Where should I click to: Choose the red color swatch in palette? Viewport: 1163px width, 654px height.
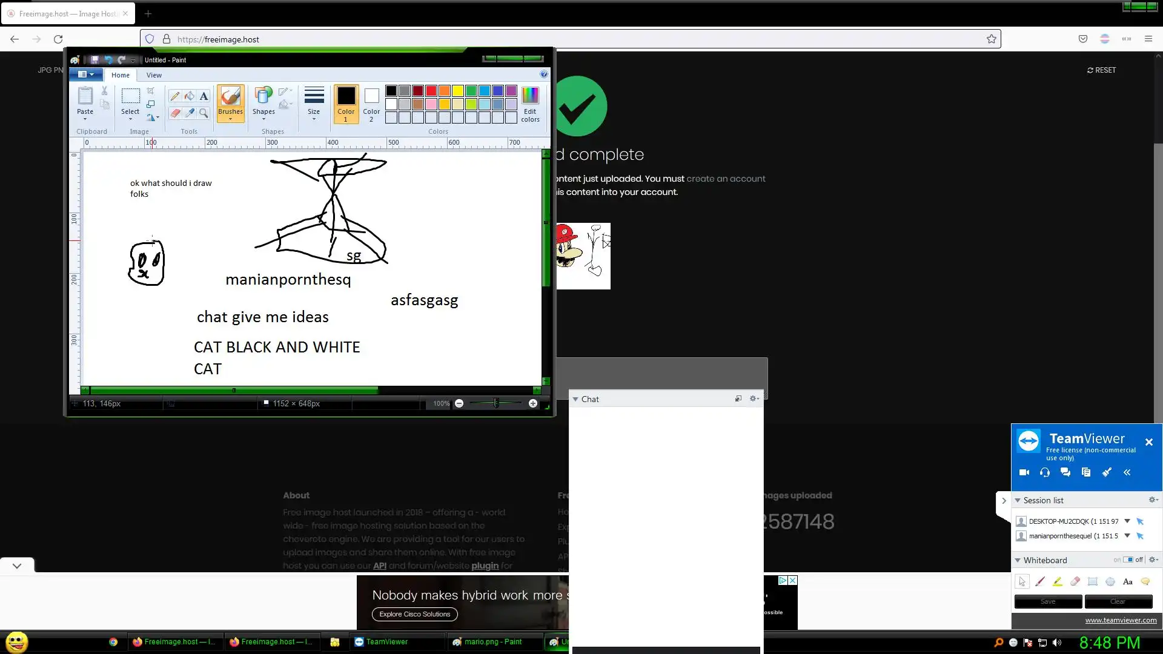point(431,91)
